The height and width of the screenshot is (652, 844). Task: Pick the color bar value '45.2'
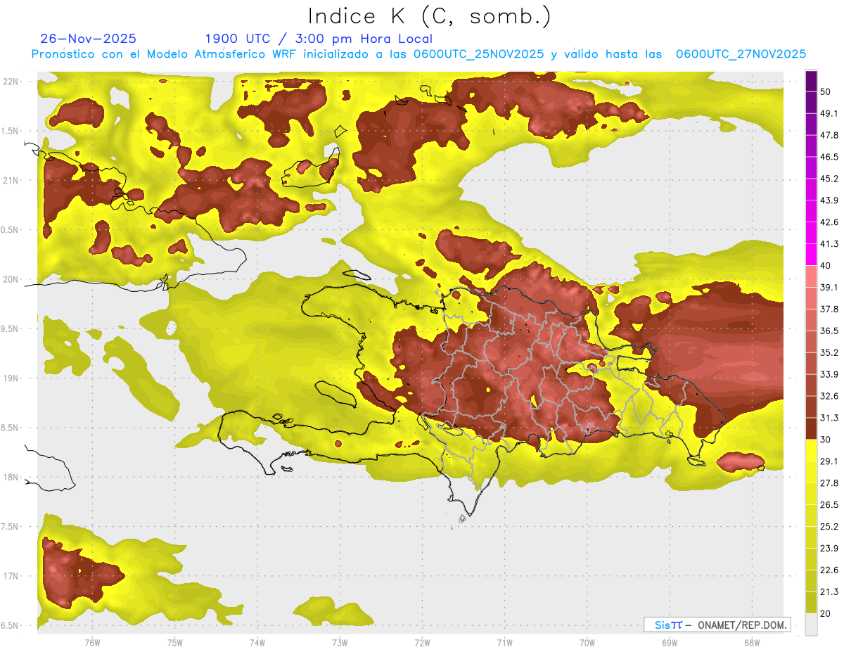[x=829, y=179]
